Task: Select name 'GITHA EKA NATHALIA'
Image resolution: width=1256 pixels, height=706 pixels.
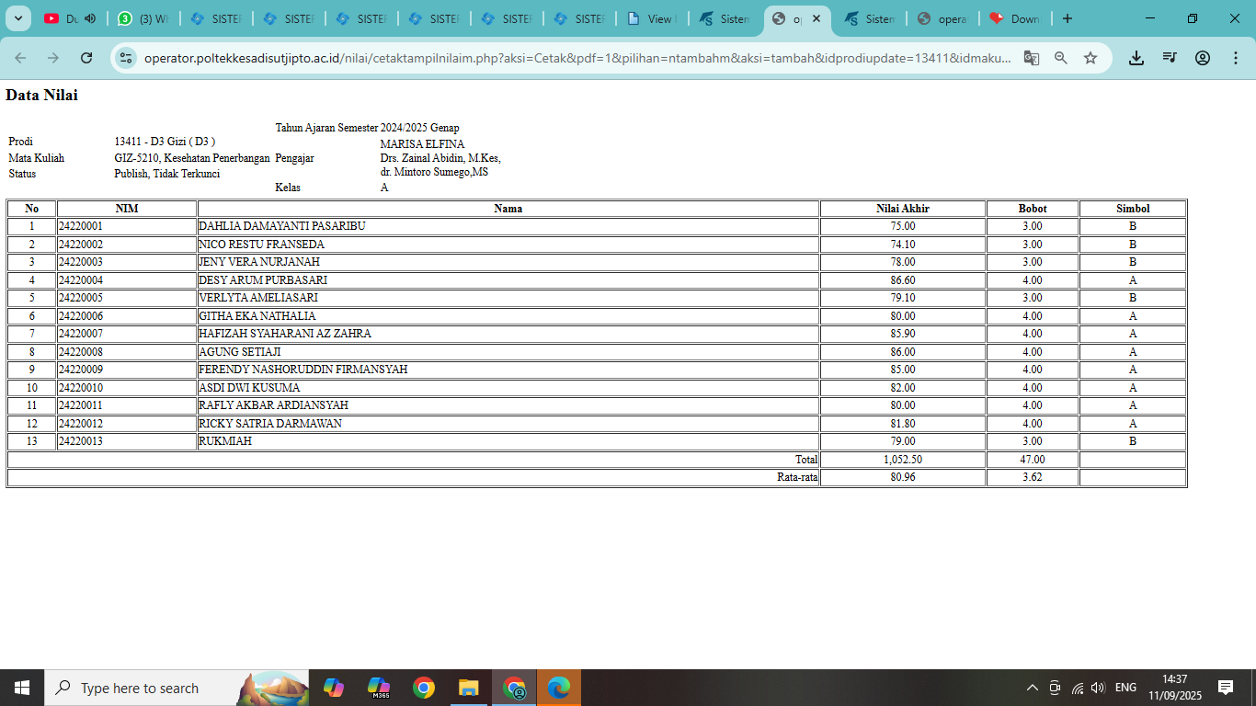Action: coord(257,316)
